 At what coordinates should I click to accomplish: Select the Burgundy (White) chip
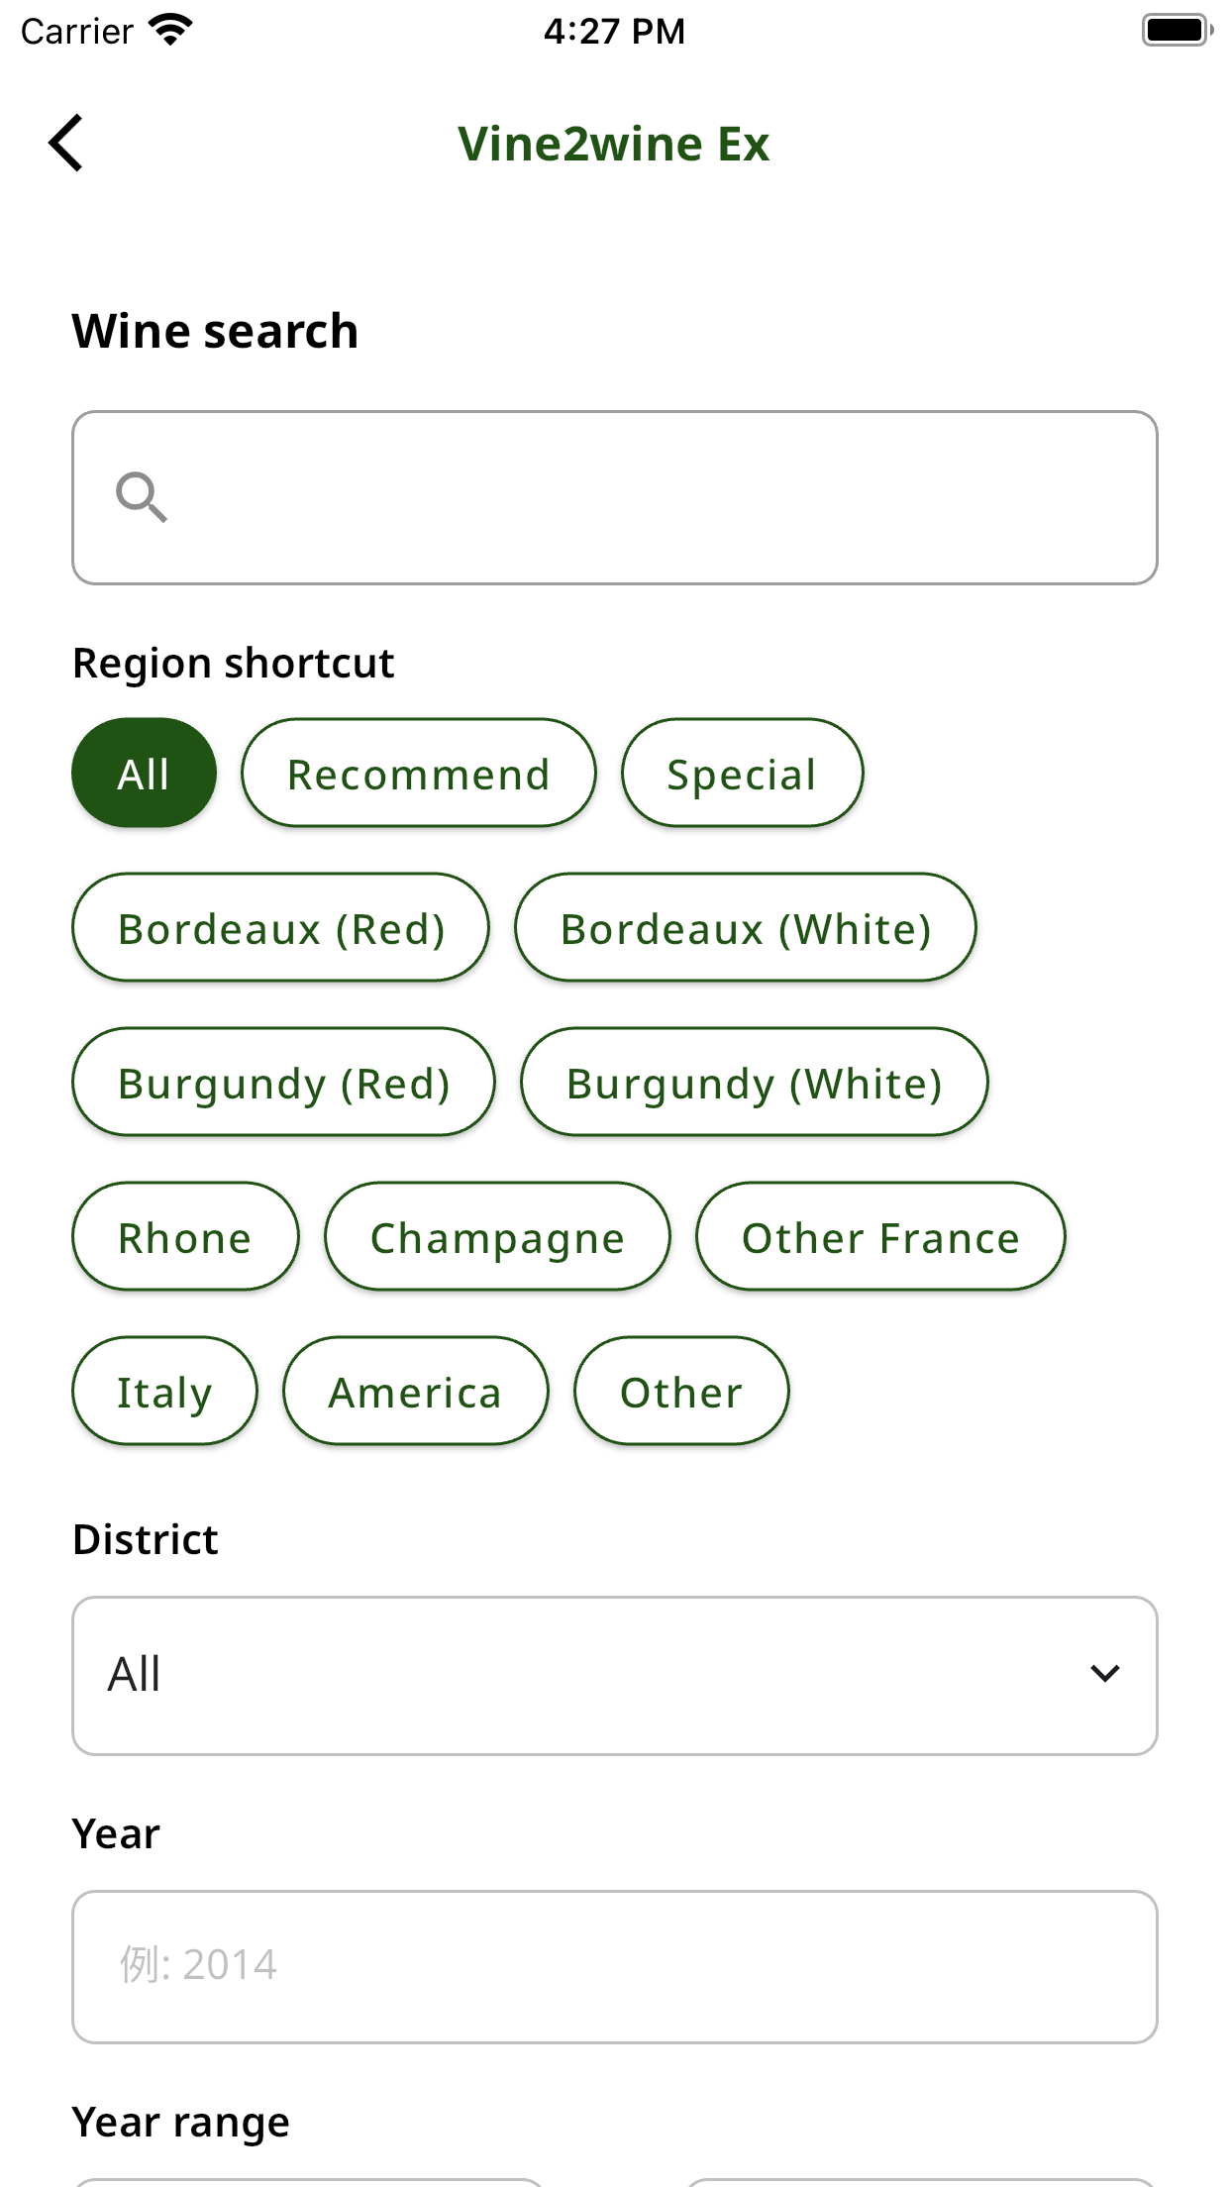tap(755, 1083)
